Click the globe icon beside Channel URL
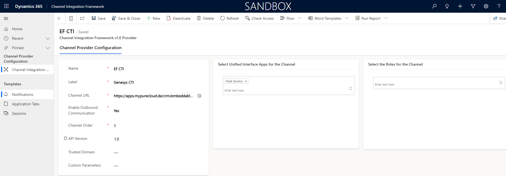The height and width of the screenshot is (176, 506). 200,96
